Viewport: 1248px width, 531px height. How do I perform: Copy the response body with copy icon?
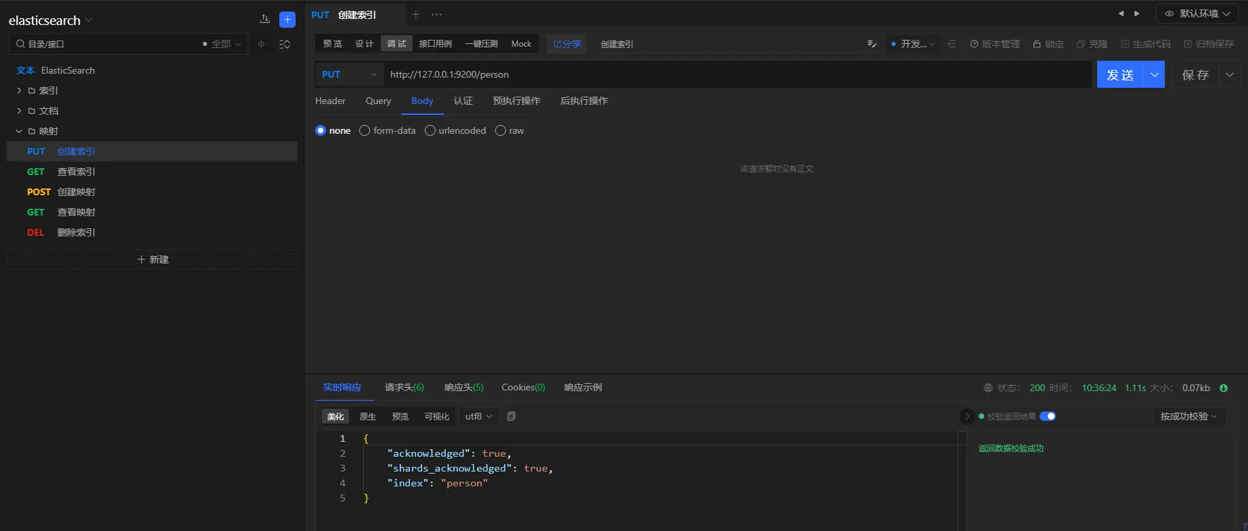click(511, 416)
